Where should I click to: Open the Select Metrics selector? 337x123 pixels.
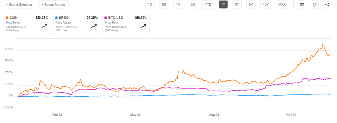pyautogui.click(x=54, y=5)
